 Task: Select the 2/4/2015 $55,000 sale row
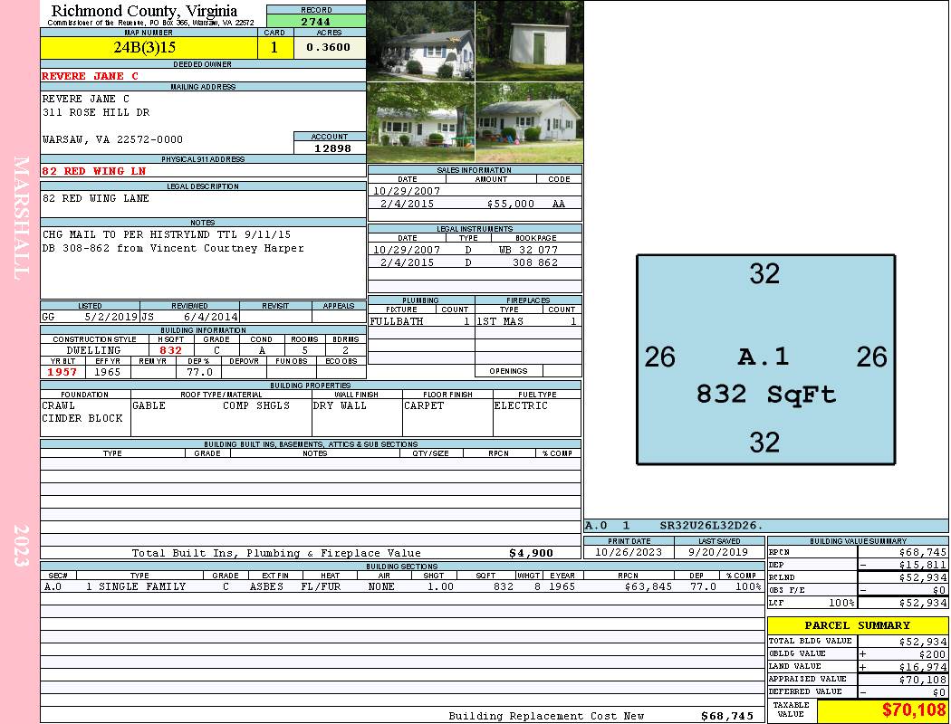(475, 204)
